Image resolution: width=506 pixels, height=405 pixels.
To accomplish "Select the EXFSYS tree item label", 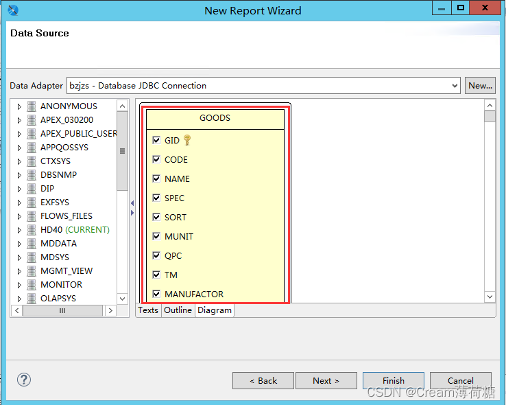I will [x=55, y=202].
